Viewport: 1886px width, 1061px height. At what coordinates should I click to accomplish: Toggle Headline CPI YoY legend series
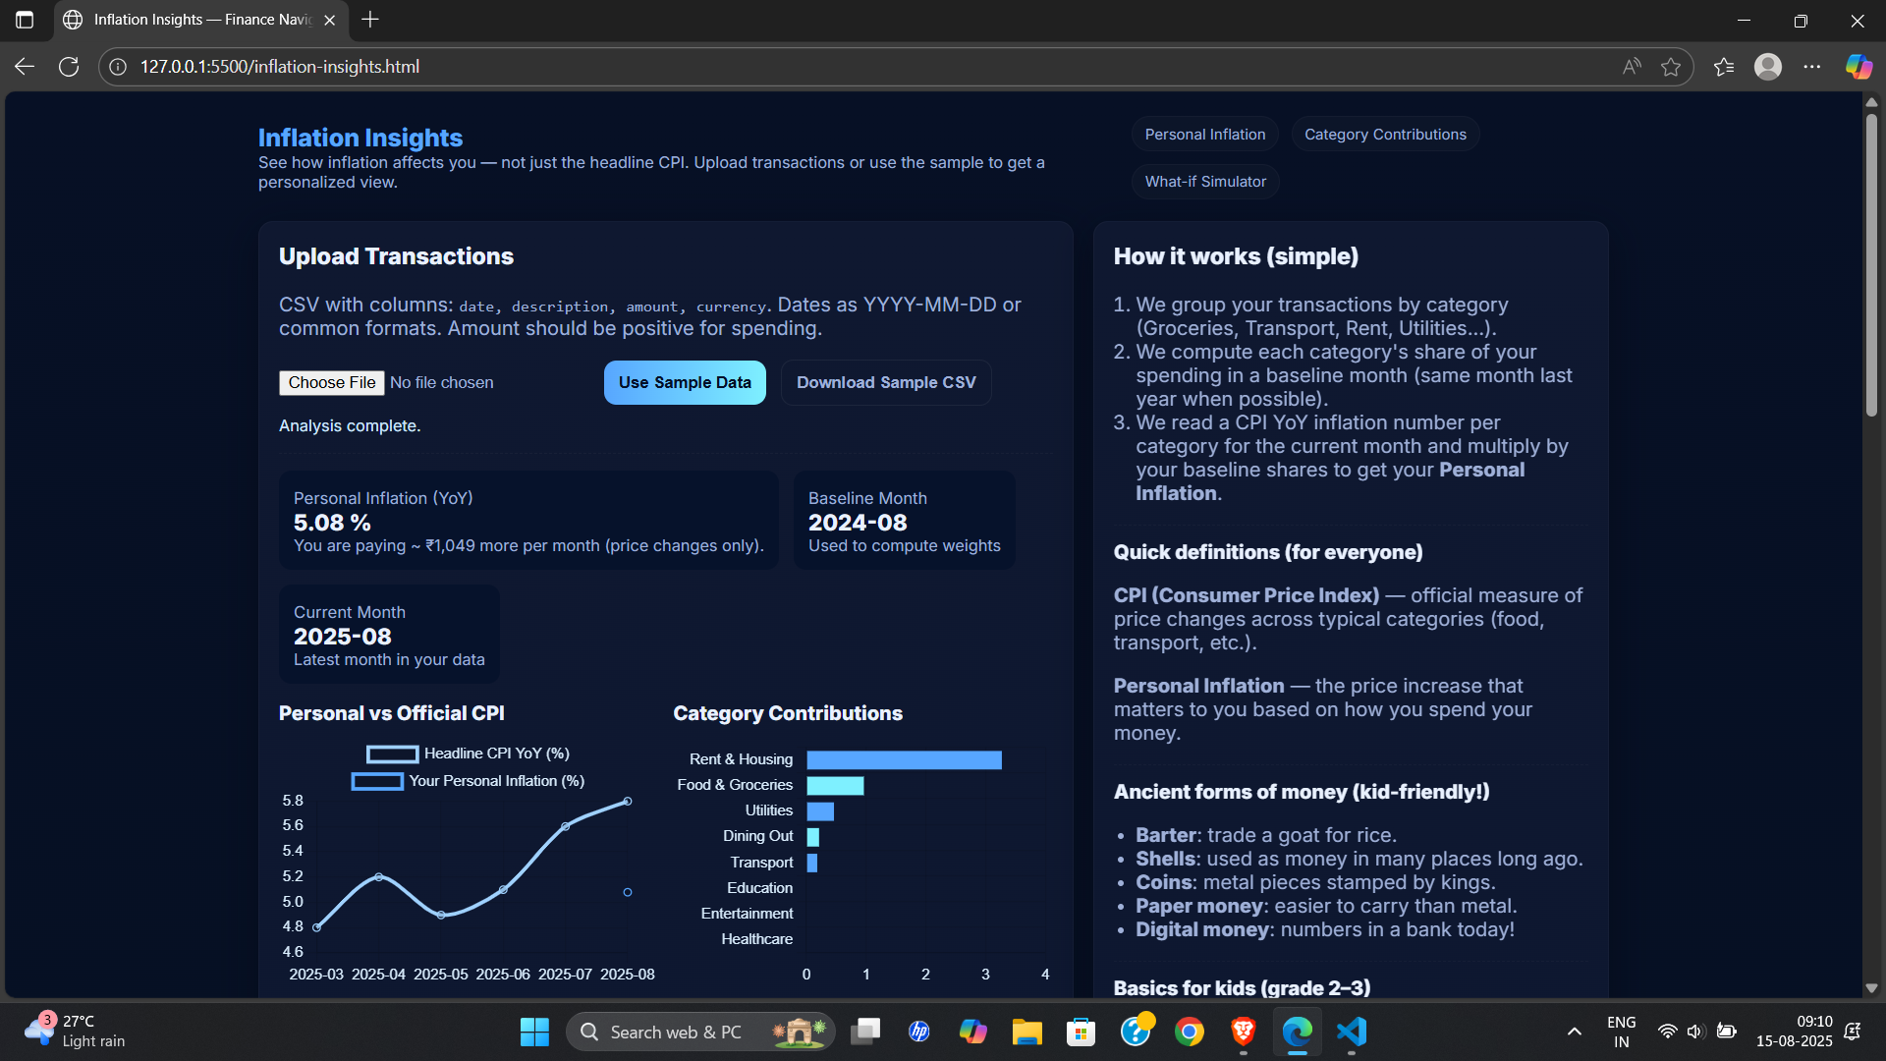tap(469, 754)
